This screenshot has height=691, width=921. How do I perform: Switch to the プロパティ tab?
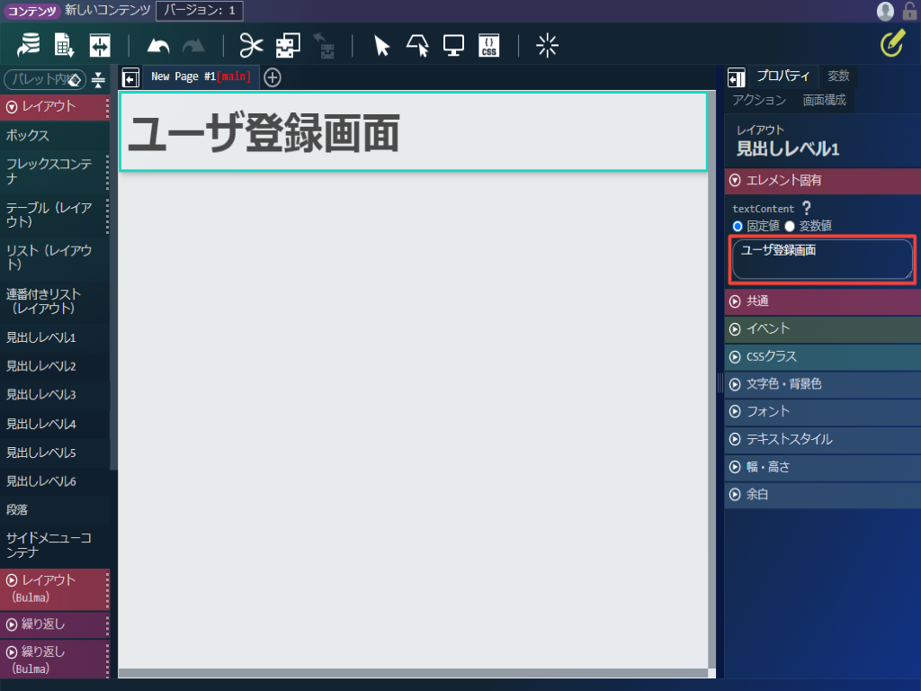tap(783, 76)
